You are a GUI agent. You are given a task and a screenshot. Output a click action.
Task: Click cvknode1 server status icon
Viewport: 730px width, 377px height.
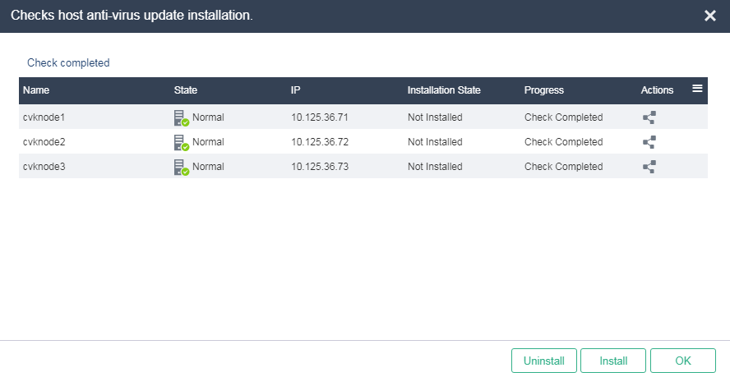click(182, 117)
